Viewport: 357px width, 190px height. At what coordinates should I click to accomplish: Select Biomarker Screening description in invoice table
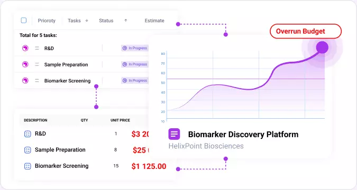[61, 166]
